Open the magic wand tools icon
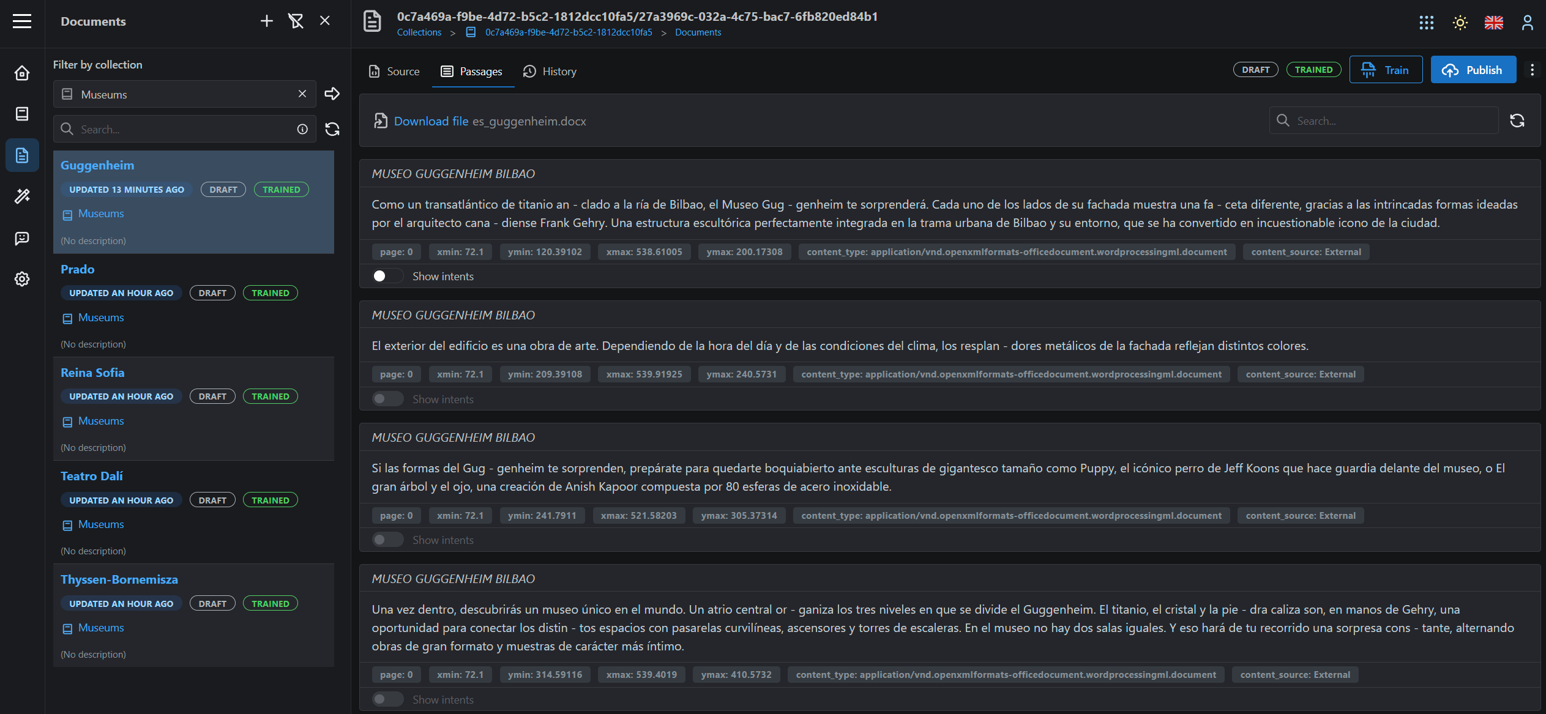 [22, 196]
